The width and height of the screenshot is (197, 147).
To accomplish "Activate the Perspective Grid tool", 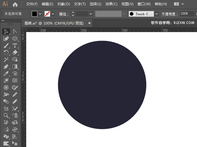I will point(15,136).
